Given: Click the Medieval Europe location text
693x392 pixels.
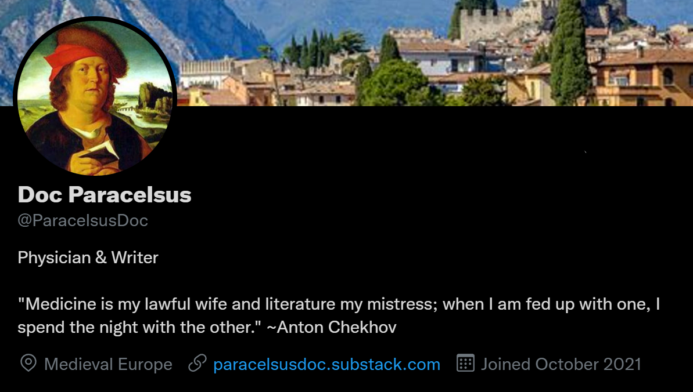Looking at the screenshot, I should point(108,364).
